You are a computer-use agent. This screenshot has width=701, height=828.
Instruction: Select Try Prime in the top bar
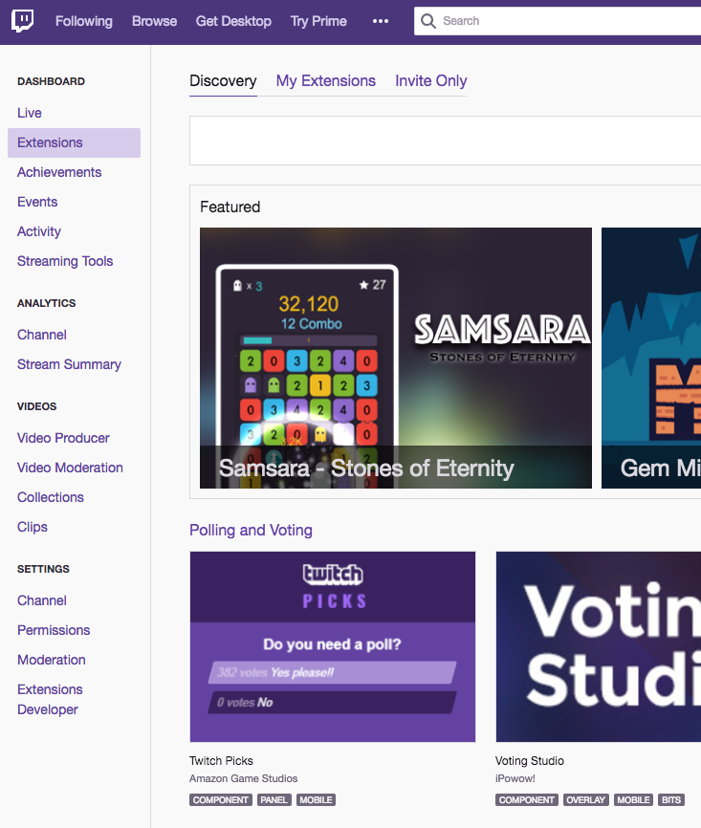pyautogui.click(x=318, y=21)
